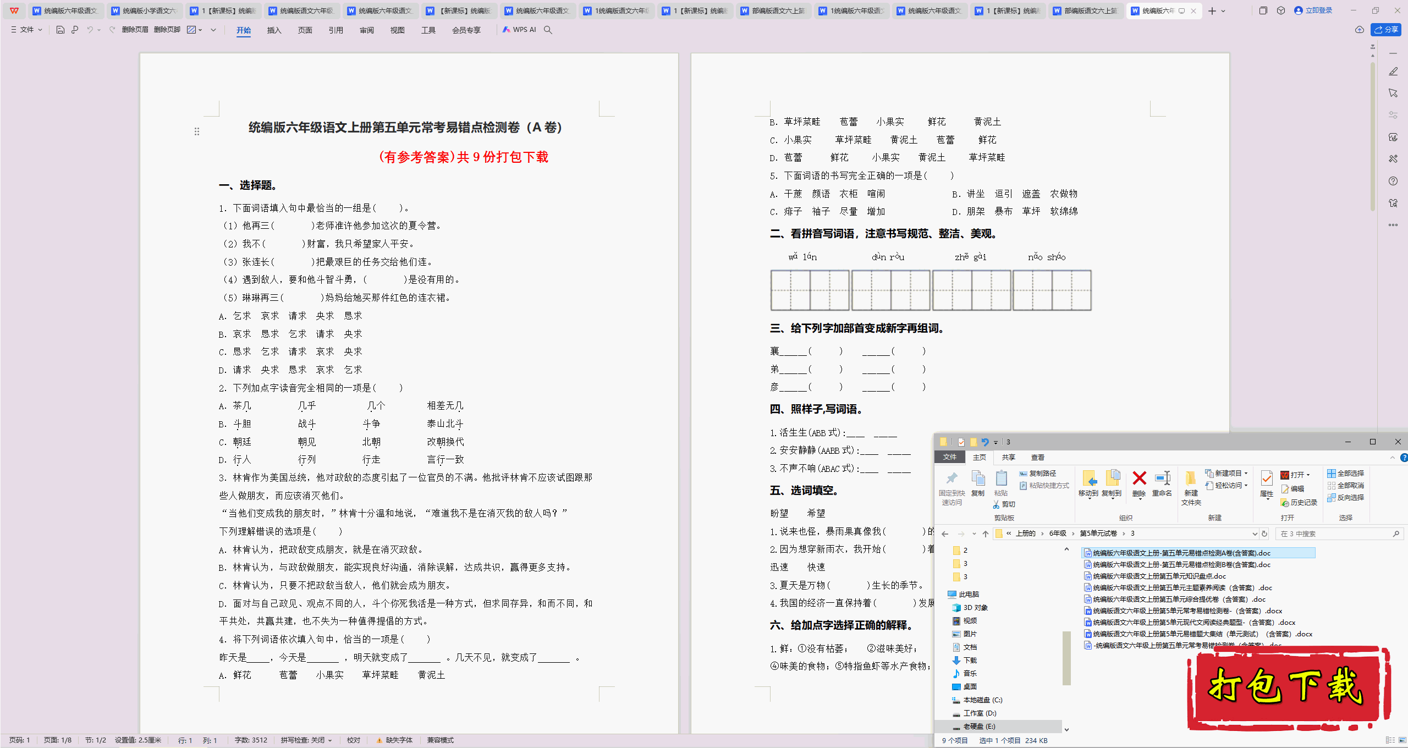Open the 文件 menu dropdown in WPS

click(26, 30)
